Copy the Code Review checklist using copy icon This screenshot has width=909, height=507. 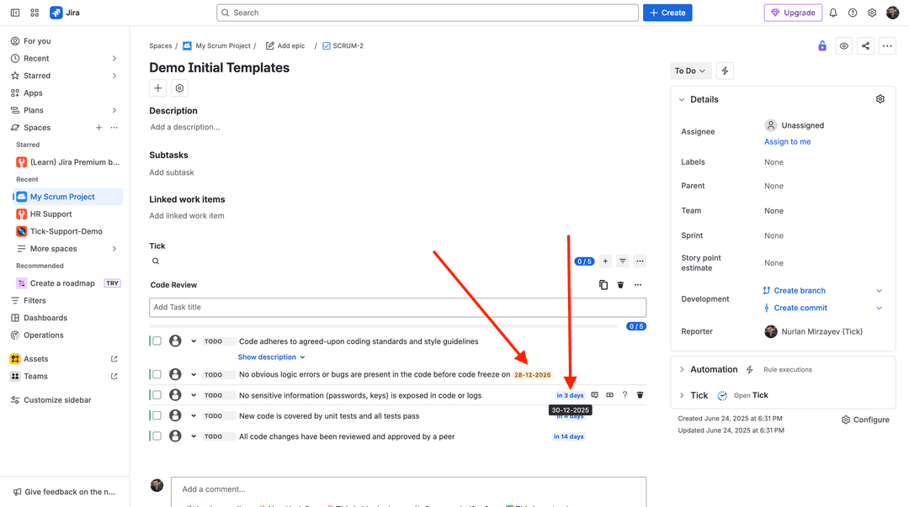pos(603,285)
